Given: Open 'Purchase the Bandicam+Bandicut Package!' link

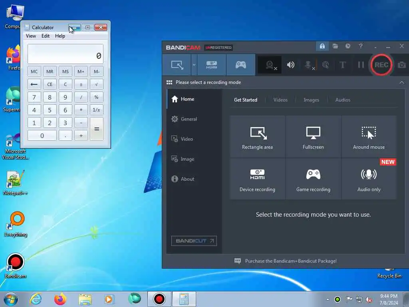Looking at the screenshot, I should click(291, 261).
